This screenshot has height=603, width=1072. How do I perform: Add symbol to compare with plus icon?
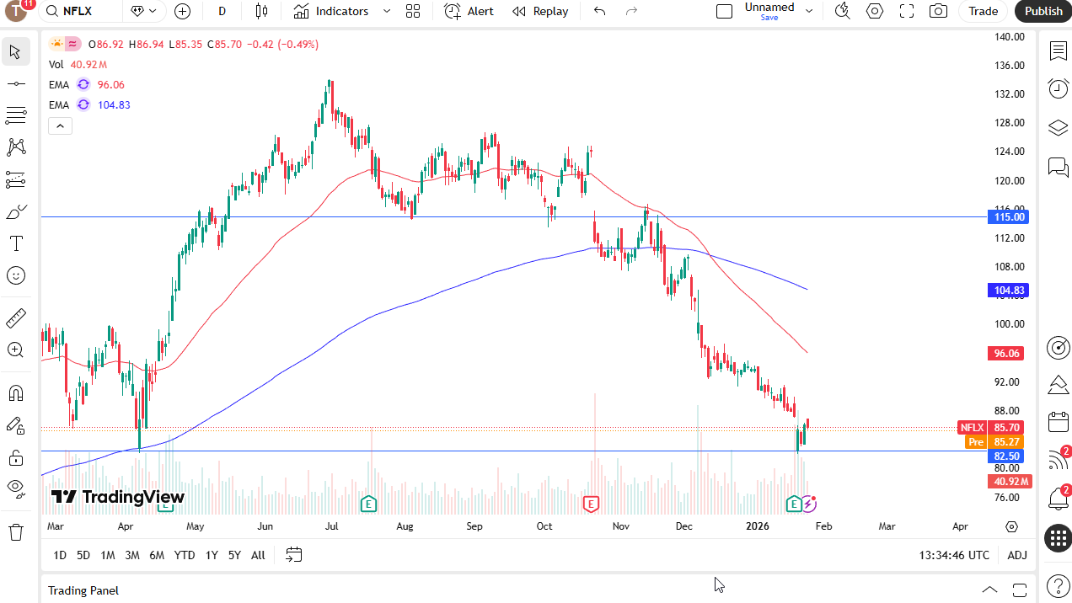183,11
